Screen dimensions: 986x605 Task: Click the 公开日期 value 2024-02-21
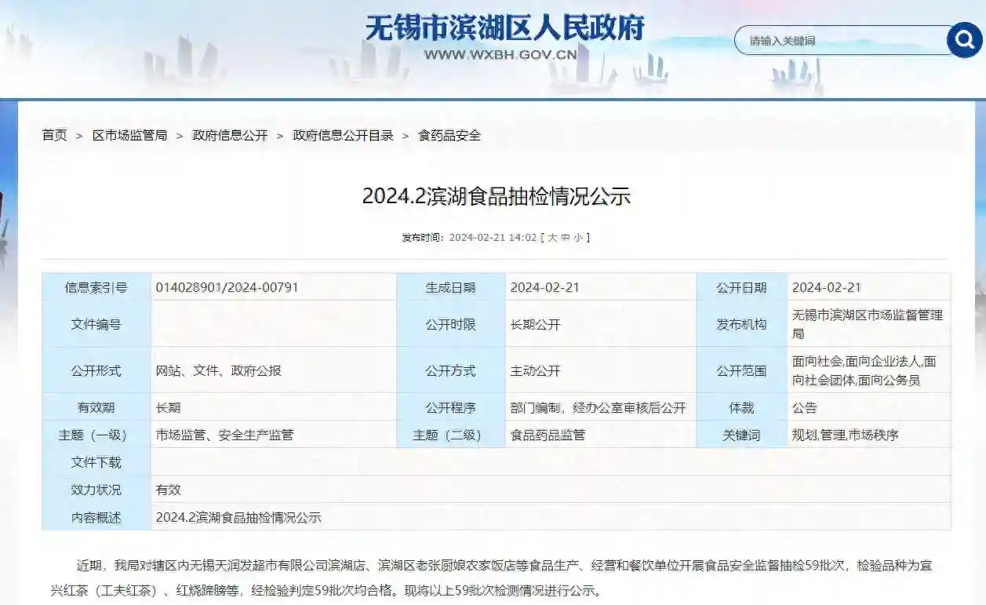827,287
